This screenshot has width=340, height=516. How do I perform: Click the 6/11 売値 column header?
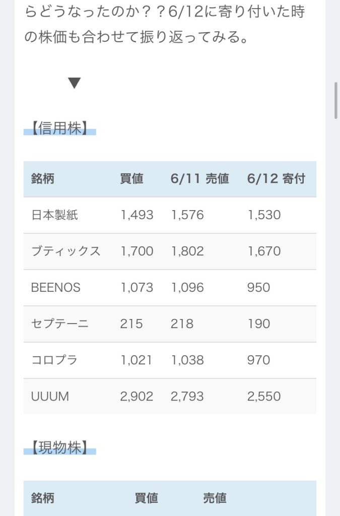click(x=199, y=179)
